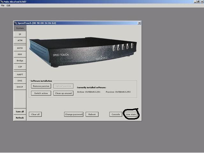This screenshot has width=204, height=153.
Task: Open the PPTP tab
Action: click(20, 48)
